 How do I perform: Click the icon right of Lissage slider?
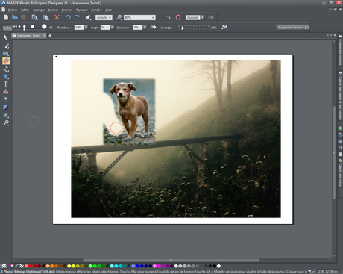pyautogui.click(x=224, y=27)
